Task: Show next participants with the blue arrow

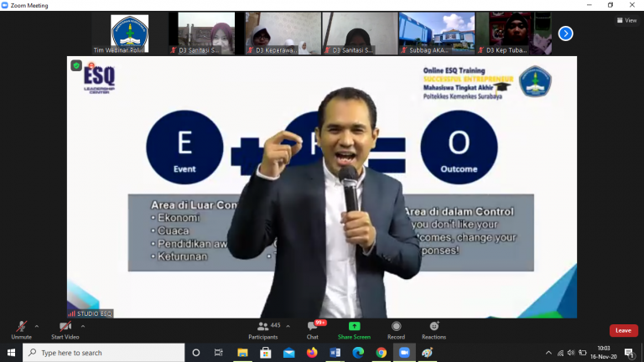Action: (565, 34)
